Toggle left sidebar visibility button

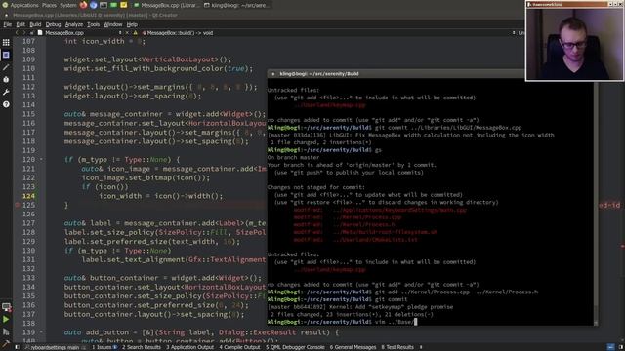17,347
